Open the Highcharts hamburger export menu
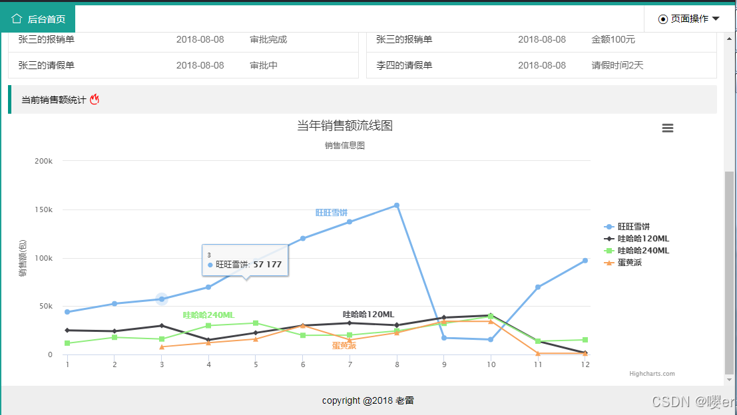Viewport: 737px width, 415px height. pyautogui.click(x=668, y=128)
